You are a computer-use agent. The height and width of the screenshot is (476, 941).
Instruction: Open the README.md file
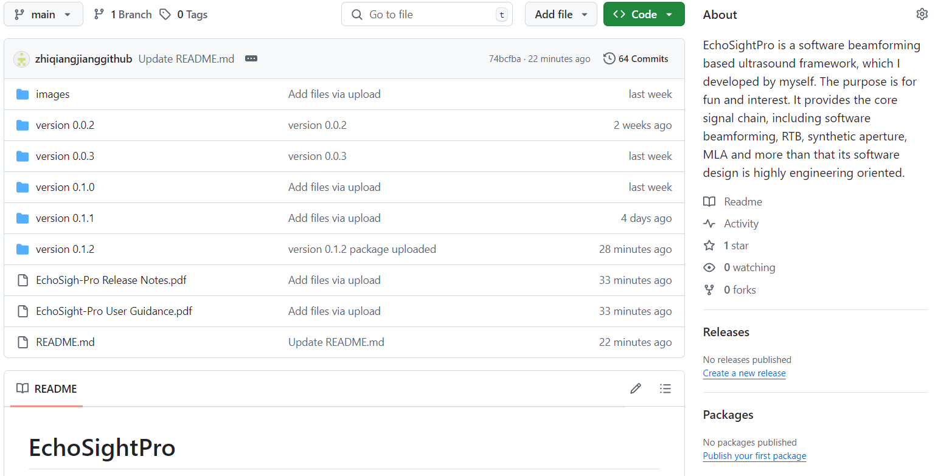coord(65,342)
